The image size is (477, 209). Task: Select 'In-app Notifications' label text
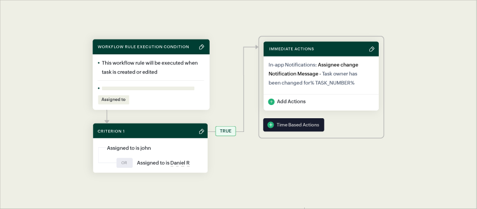coord(292,65)
